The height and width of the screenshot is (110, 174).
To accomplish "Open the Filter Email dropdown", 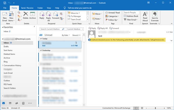I will tap(130, 20).
